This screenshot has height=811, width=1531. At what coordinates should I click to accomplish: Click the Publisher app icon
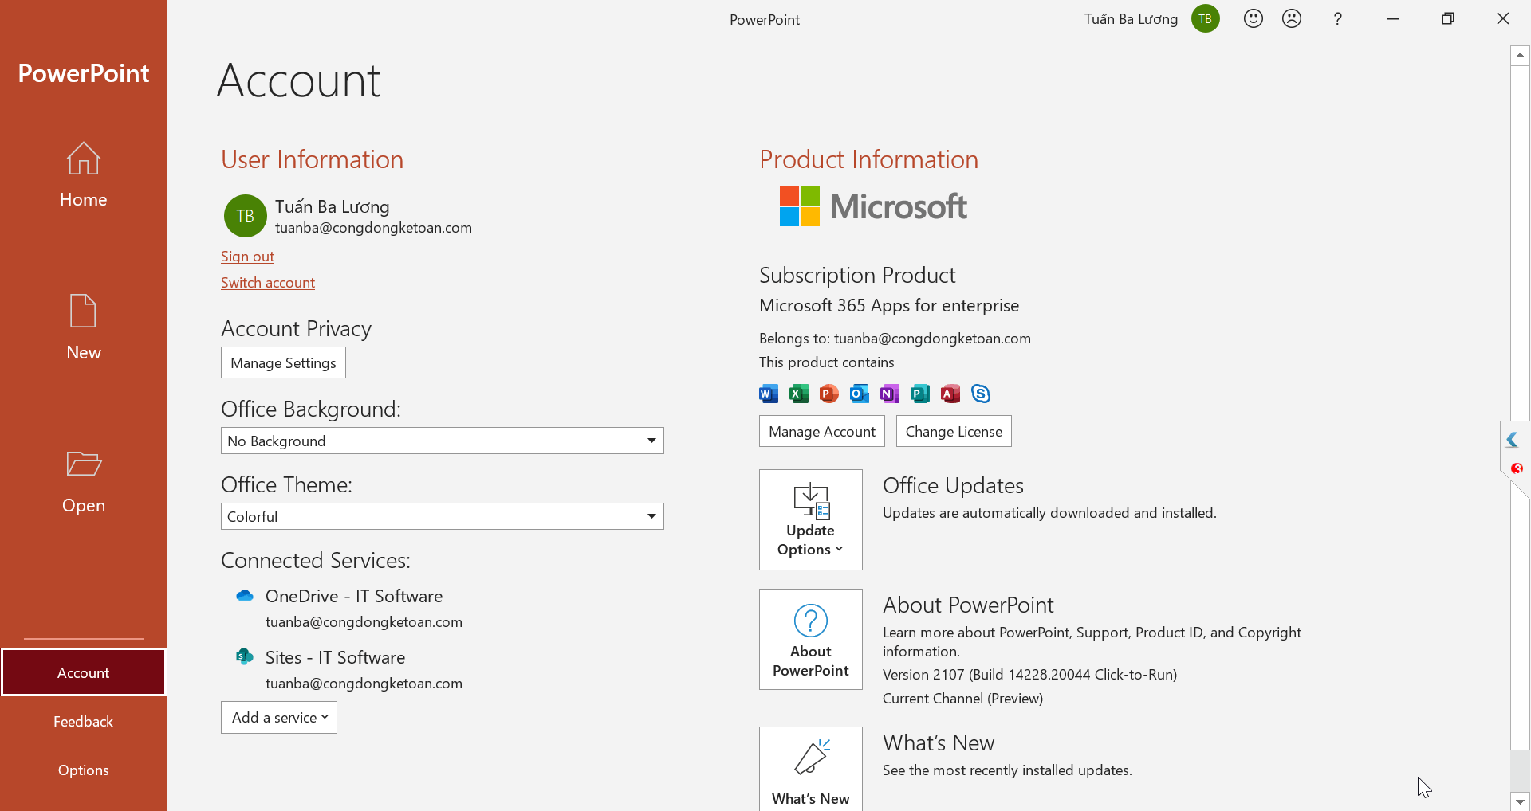pyautogui.click(x=920, y=394)
